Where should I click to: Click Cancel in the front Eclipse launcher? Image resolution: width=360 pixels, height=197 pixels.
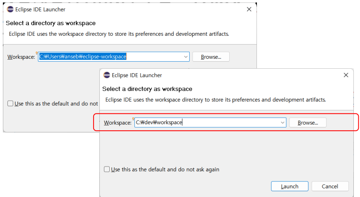click(330, 186)
